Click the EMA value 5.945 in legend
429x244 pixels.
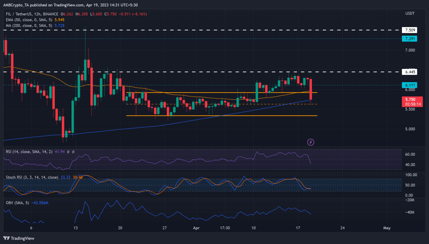[59, 20]
